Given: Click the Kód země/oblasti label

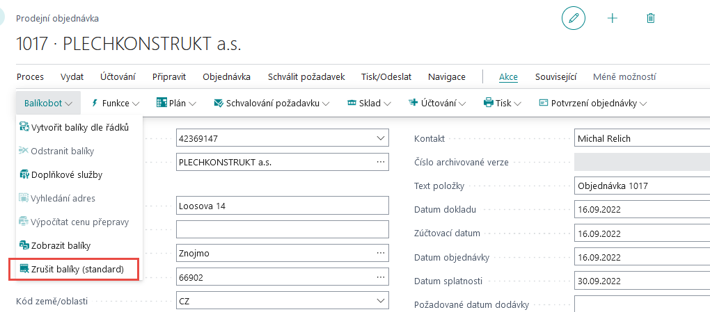Looking at the screenshot, I should [x=52, y=300].
